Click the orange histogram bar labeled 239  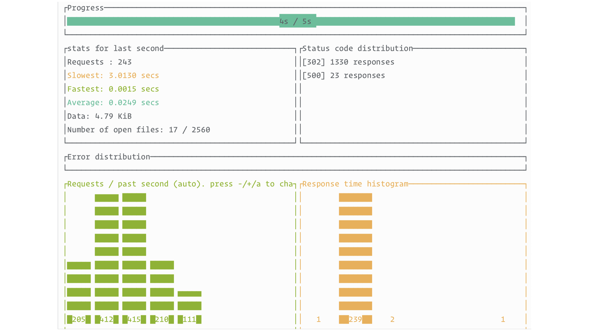coord(355,257)
